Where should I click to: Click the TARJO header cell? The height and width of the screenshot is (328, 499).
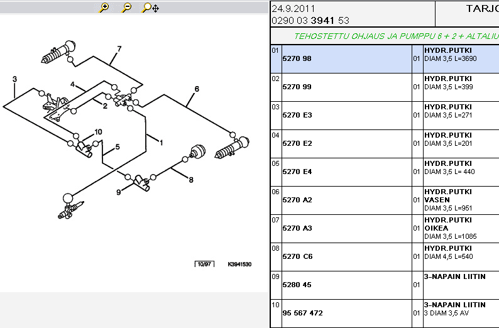point(482,9)
